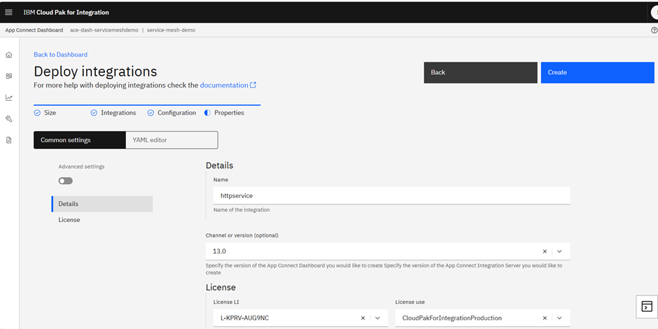
Task: Expand the License use dropdown
Action: [x=559, y=318]
